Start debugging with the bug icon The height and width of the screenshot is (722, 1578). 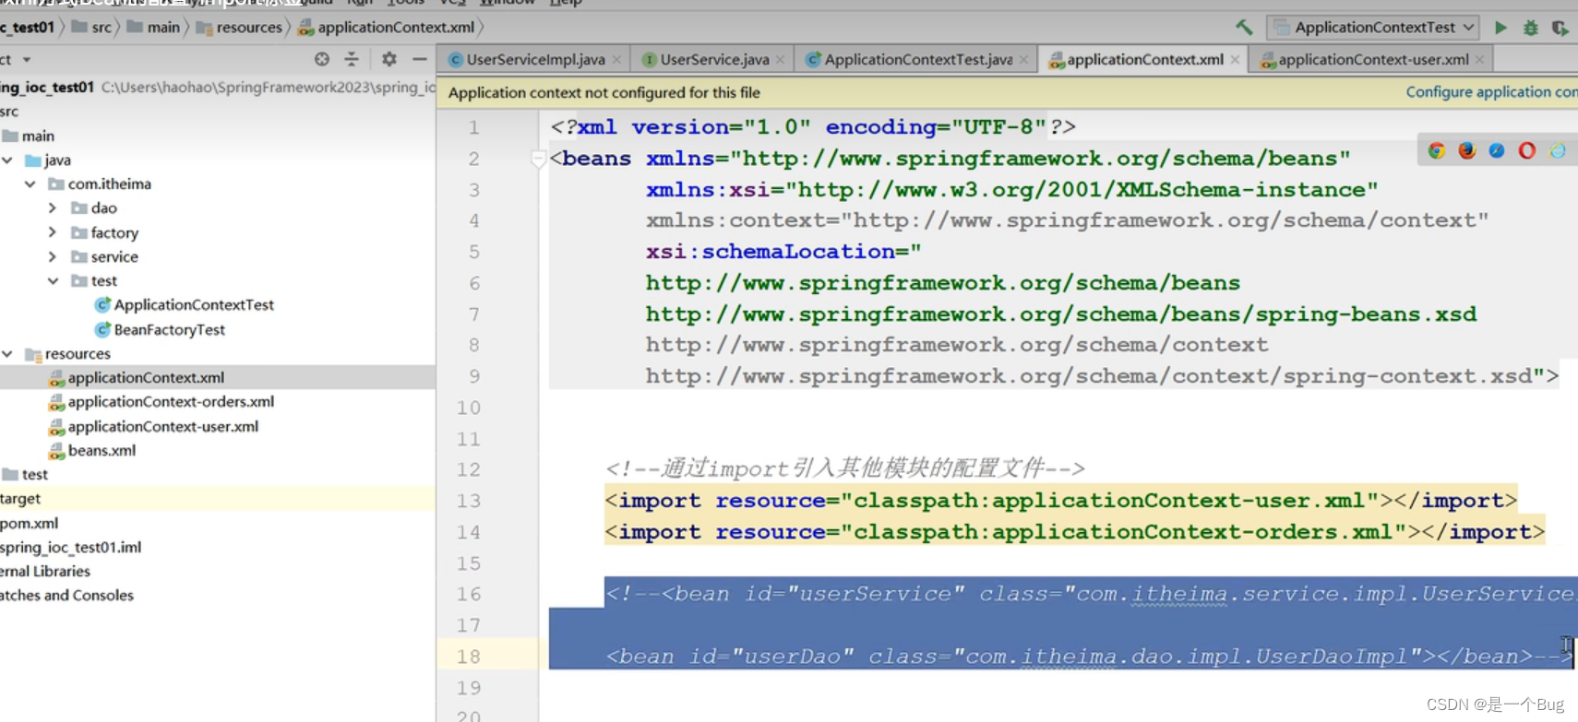tap(1531, 28)
